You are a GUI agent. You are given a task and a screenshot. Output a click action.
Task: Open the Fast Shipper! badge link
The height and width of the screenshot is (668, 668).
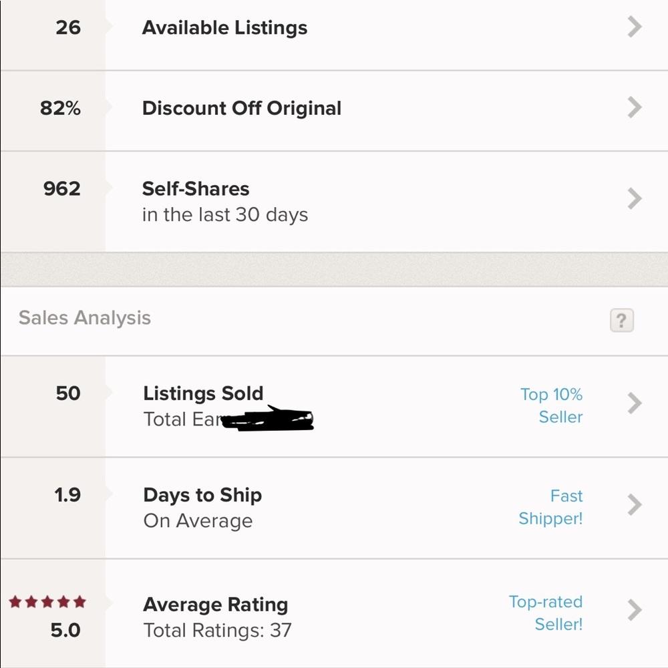[551, 507]
